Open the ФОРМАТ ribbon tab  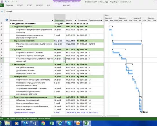[x=67, y=5]
